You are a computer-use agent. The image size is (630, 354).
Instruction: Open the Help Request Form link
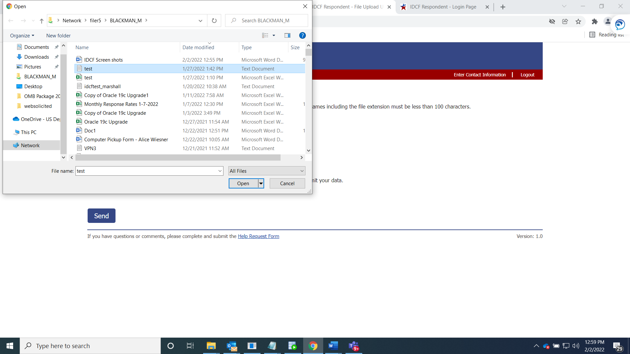258,236
